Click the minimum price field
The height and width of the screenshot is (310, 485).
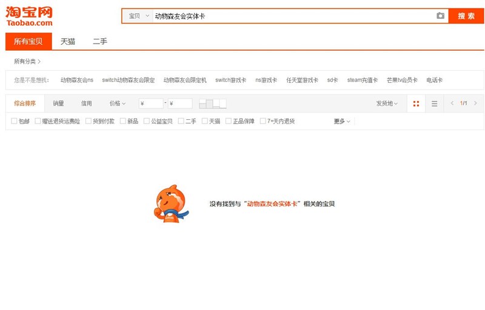(151, 104)
